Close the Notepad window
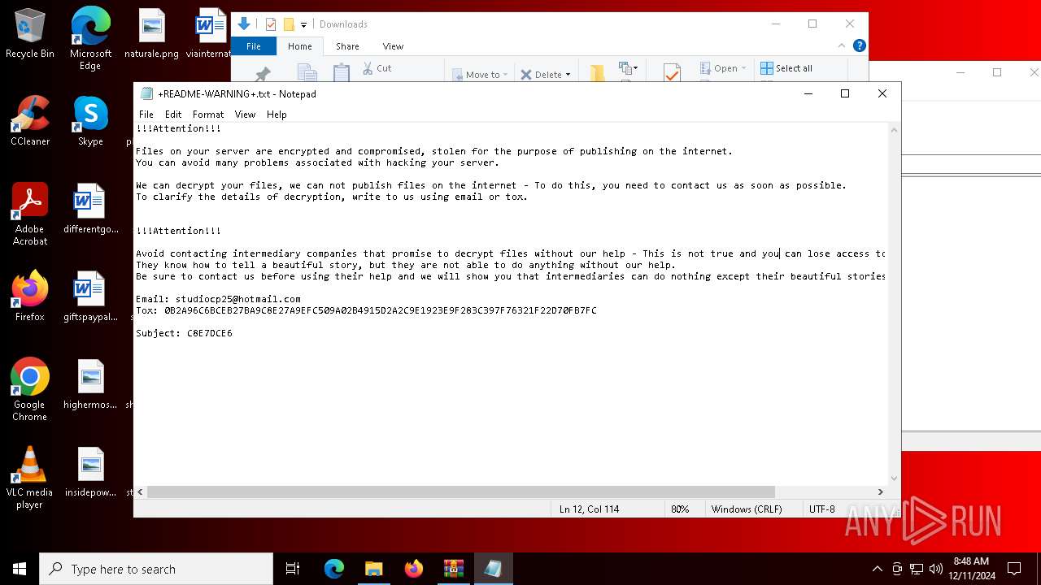The height and width of the screenshot is (585, 1041). (882, 93)
